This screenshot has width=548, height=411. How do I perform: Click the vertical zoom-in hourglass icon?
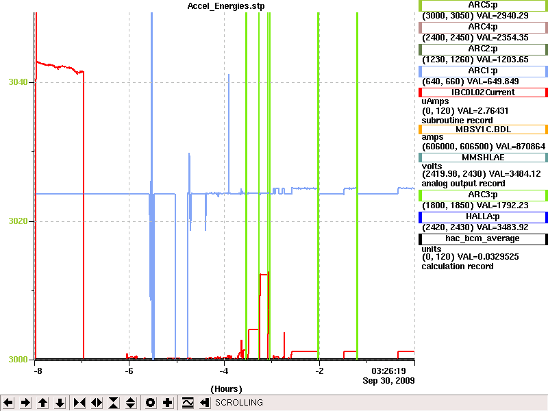pos(114,403)
